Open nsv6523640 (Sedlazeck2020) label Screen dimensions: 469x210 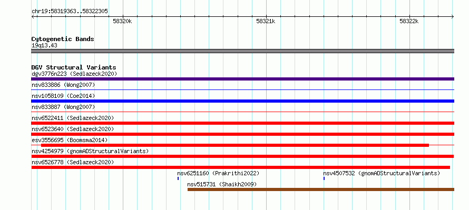73,129
